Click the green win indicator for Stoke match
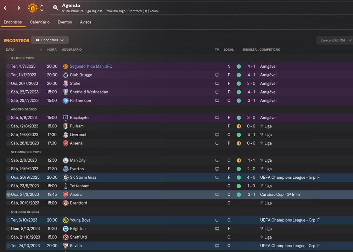The height and width of the screenshot is (252, 353). click(239, 84)
